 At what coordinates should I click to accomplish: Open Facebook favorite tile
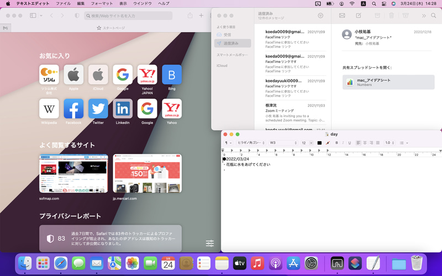pyautogui.click(x=73, y=109)
